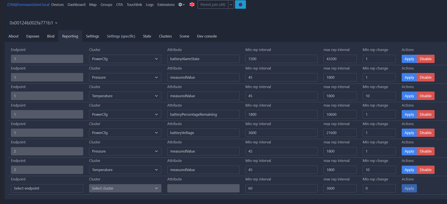The image size is (447, 204).
Task: Switch to the Settings tab
Action: 93,36
